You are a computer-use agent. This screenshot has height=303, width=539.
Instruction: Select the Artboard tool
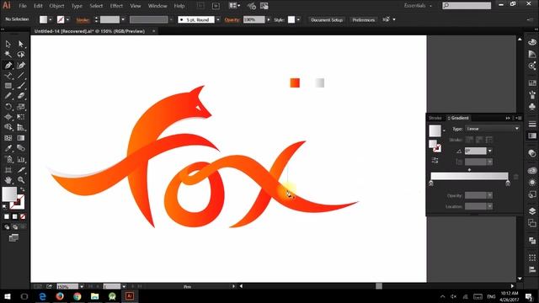pos(8,170)
